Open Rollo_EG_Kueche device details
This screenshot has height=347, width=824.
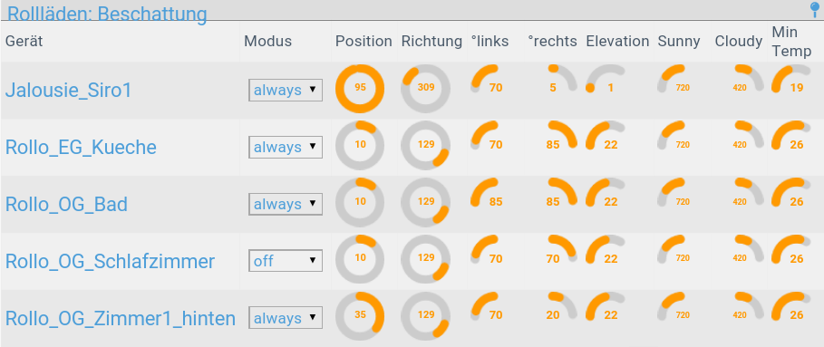pyautogui.click(x=81, y=148)
